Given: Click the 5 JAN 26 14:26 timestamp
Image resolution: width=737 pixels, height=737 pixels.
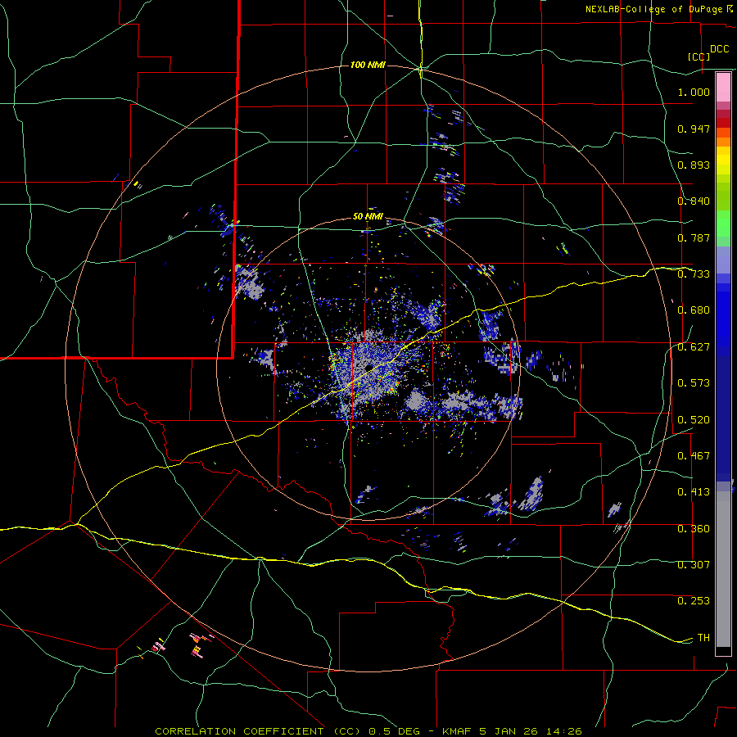Looking at the screenshot, I should 531,731.
